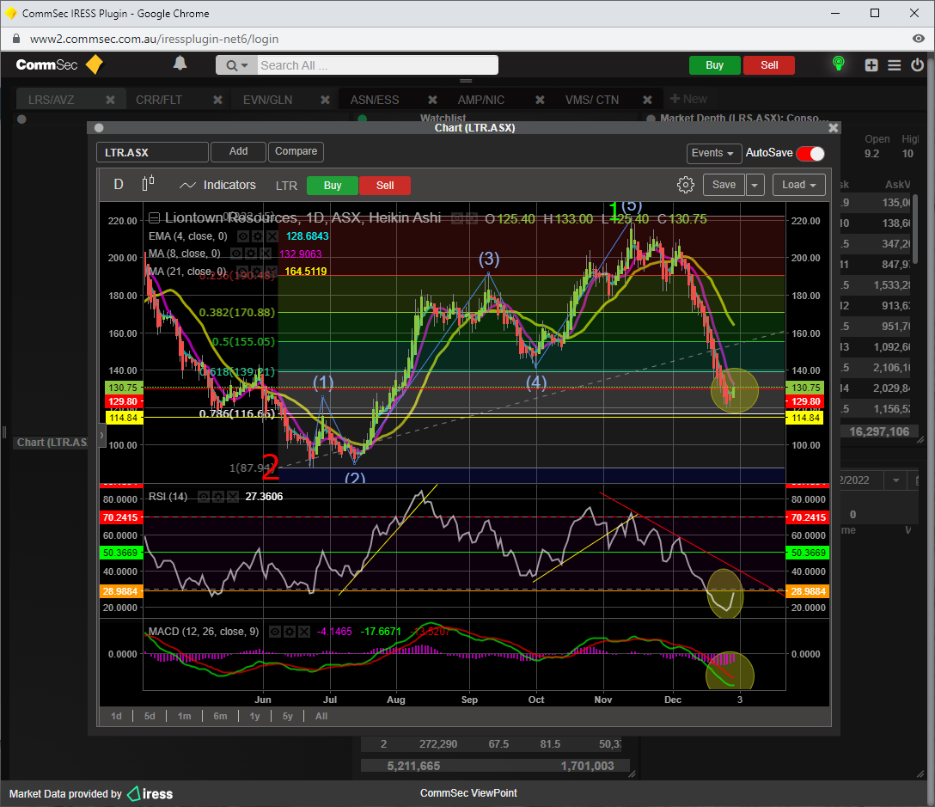This screenshot has height=807, width=935.
Task: Toggle visibility of RSI (14) indicator
Action: (x=204, y=497)
